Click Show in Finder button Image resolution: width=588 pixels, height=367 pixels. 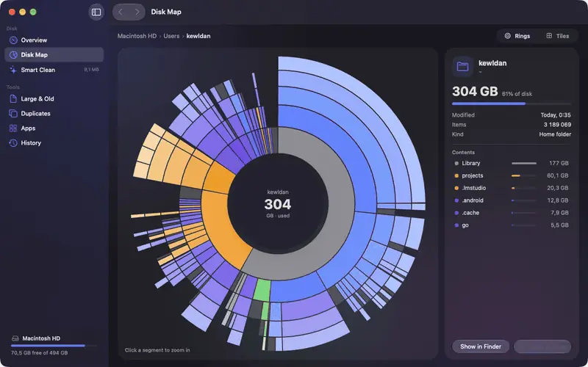pyautogui.click(x=481, y=346)
